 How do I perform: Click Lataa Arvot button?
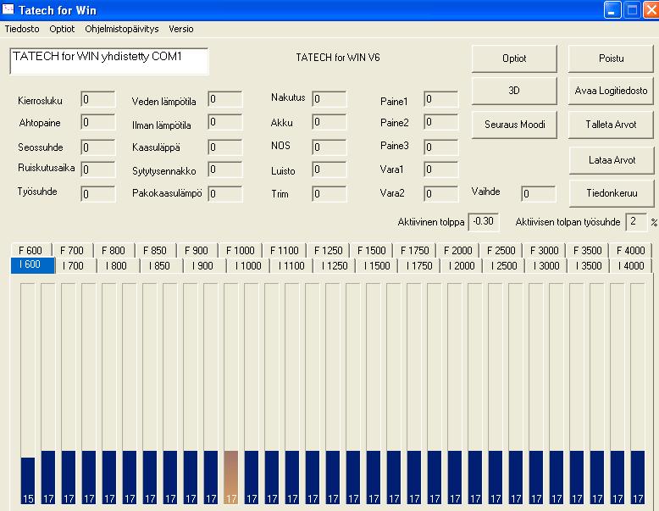(612, 160)
